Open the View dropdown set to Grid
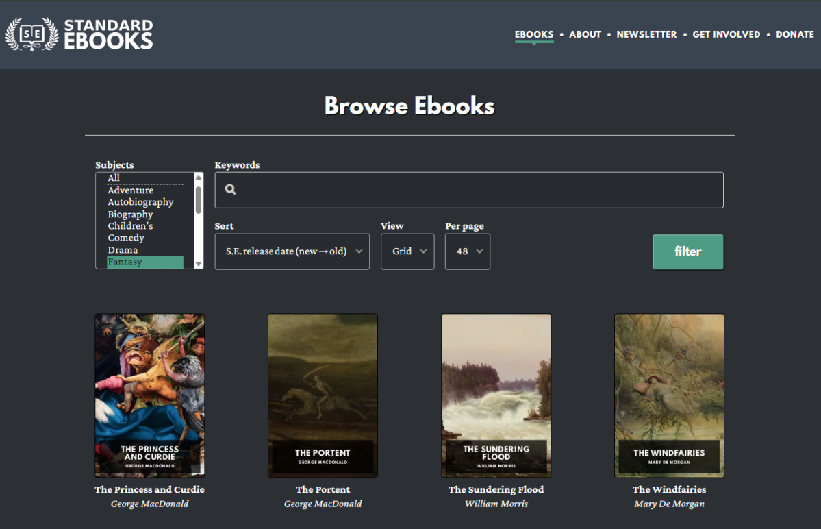821x529 pixels. 407,251
